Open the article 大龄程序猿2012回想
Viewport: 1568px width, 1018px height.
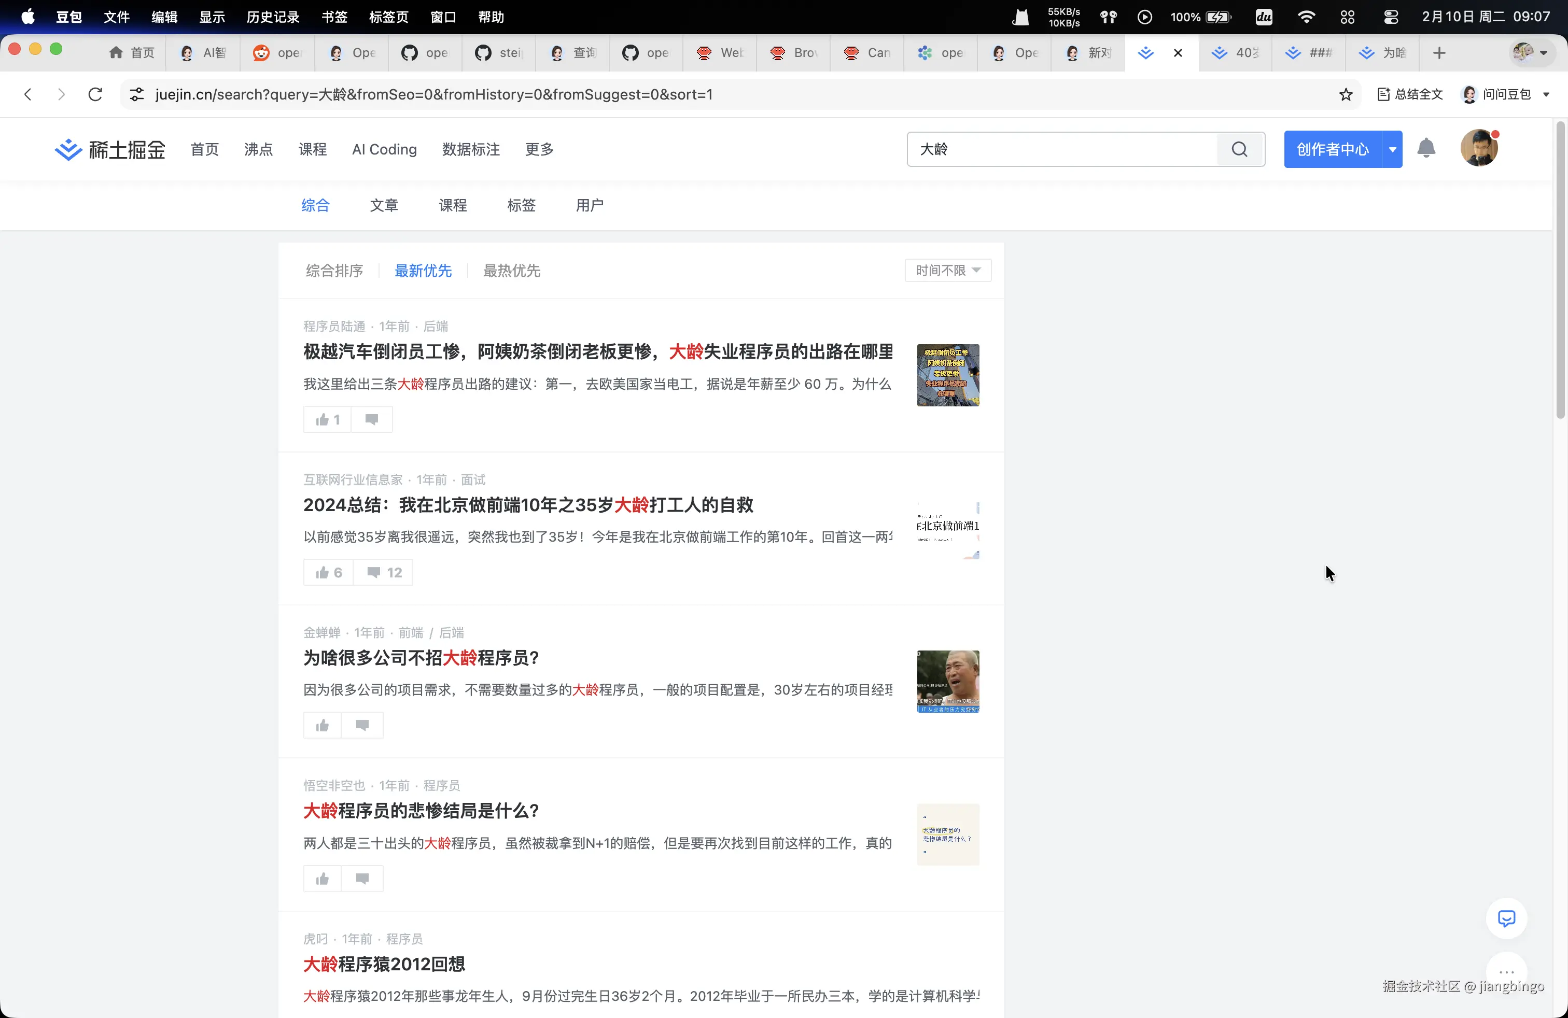384,964
